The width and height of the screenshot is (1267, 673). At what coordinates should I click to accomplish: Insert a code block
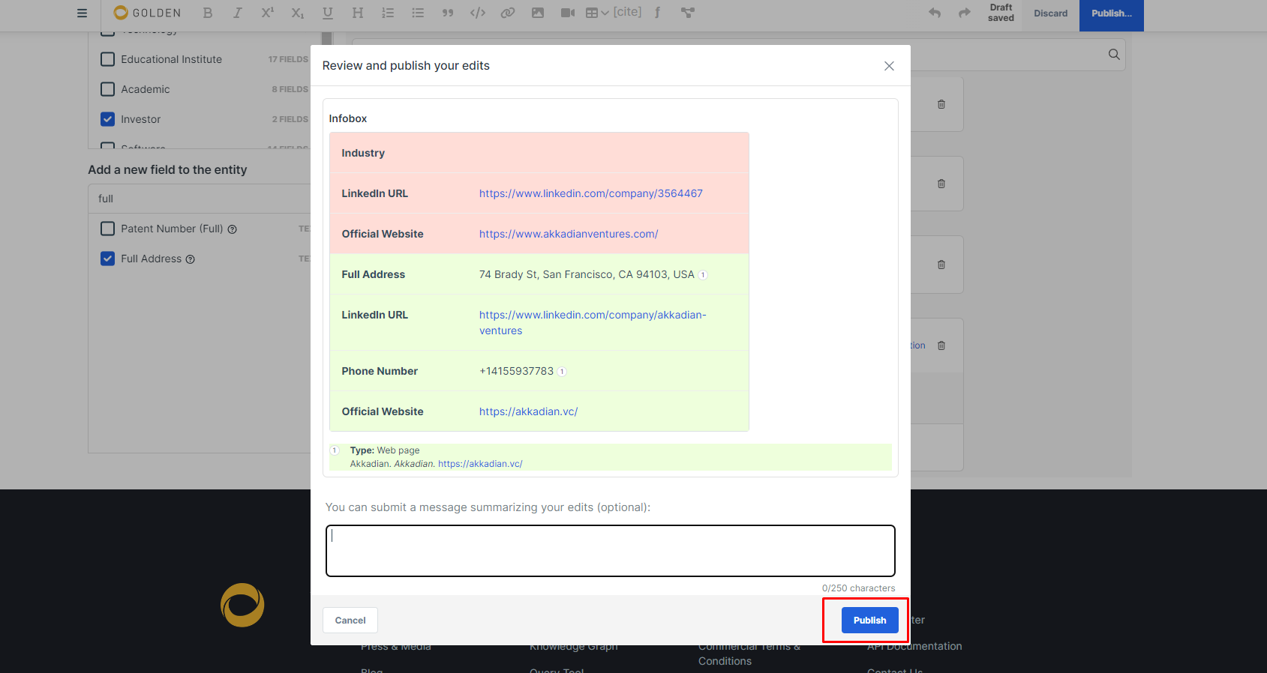(478, 13)
